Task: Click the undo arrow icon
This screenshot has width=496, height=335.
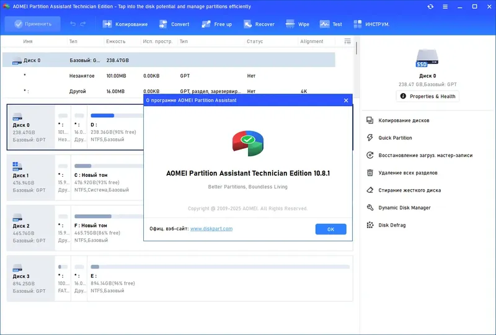Action: (x=73, y=24)
